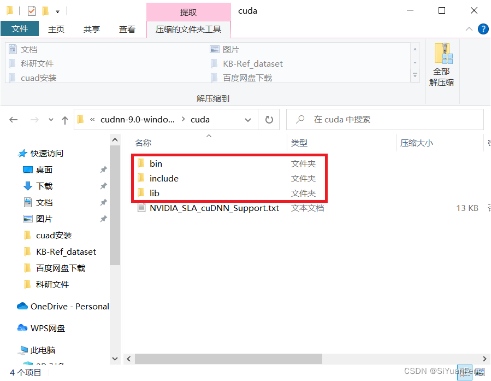Expand the breadcrumb overflow chevron «

pyautogui.click(x=92, y=119)
